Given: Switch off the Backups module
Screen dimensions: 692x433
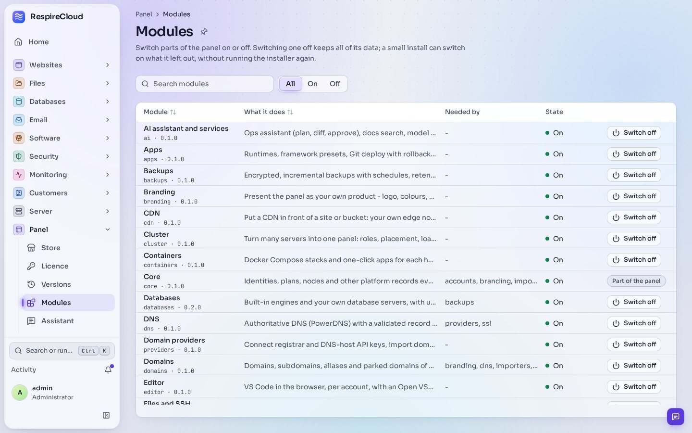Looking at the screenshot, I should 634,175.
